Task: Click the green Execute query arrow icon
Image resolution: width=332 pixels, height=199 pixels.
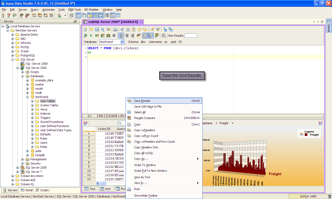Action: (91, 36)
